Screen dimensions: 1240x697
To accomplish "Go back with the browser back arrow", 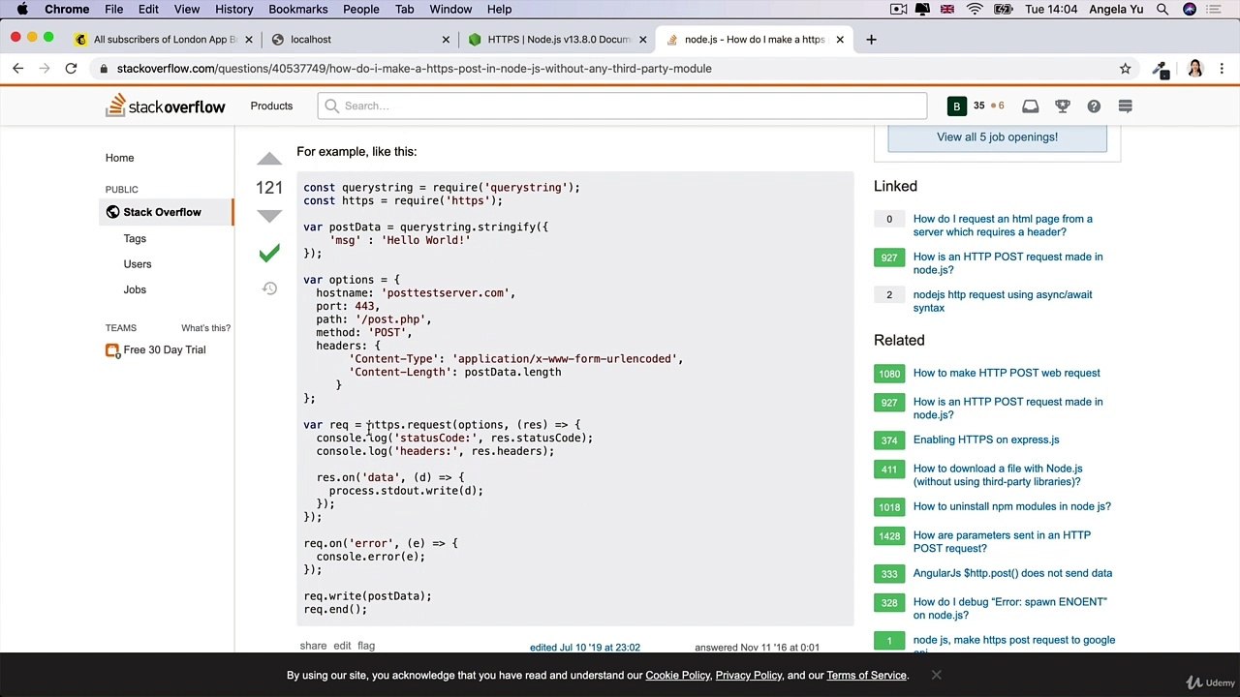I will click(17, 69).
